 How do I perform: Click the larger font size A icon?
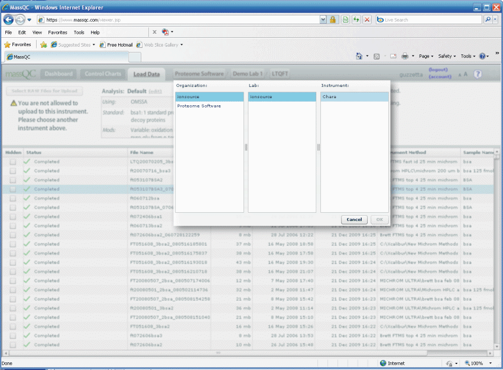click(x=466, y=74)
